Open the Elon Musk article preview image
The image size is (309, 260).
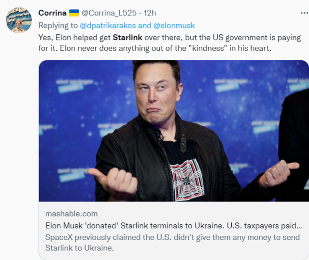click(174, 130)
